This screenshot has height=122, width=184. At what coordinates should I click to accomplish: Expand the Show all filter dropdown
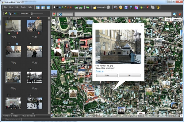[29, 14]
